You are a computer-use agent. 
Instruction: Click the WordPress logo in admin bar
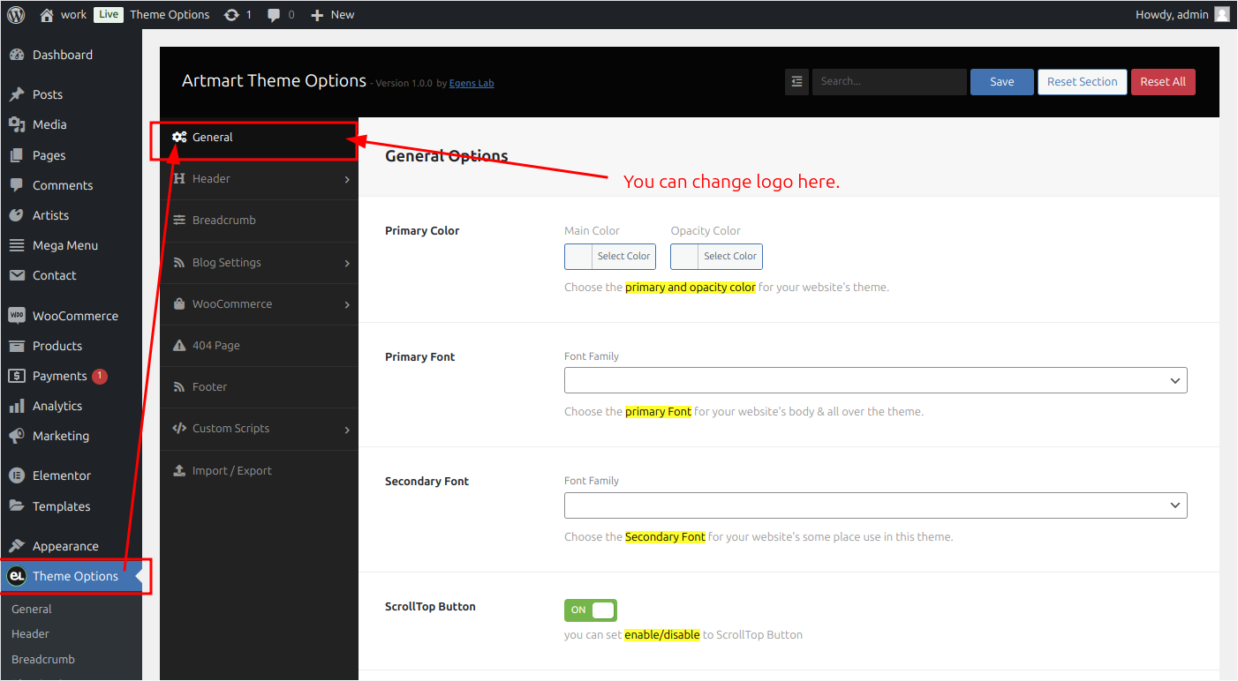coord(16,14)
